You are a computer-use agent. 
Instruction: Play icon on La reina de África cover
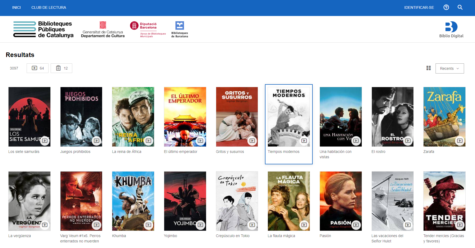click(x=149, y=141)
